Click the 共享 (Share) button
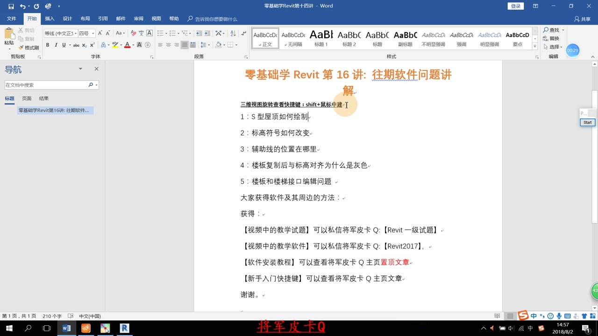 coord(583,19)
